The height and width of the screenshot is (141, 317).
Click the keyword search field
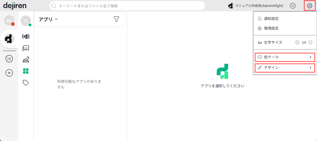tap(127, 6)
